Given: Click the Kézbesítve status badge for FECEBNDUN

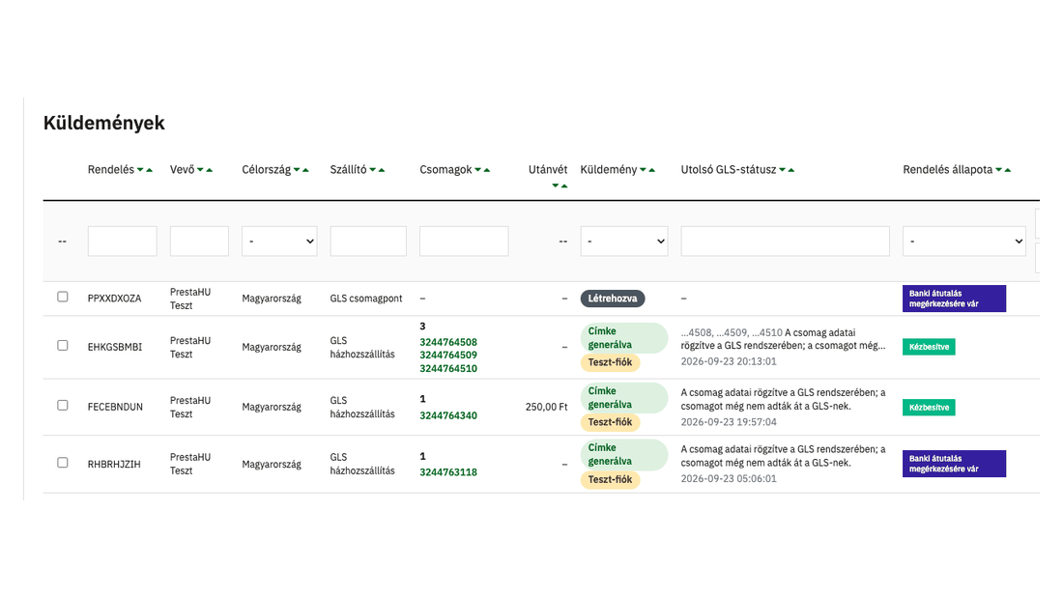Looking at the screenshot, I should click(x=929, y=408).
